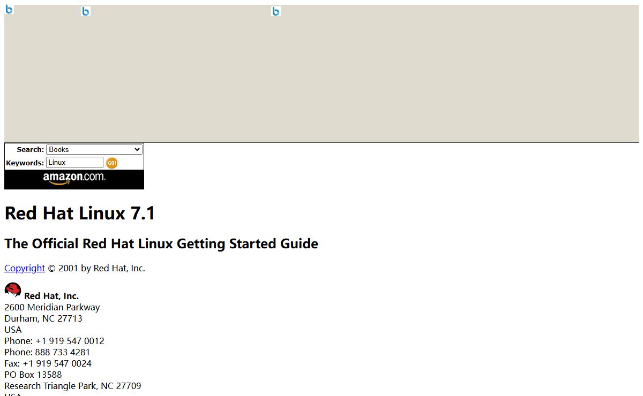
Task: Click the amazon.com logo banner
Action: (74, 178)
